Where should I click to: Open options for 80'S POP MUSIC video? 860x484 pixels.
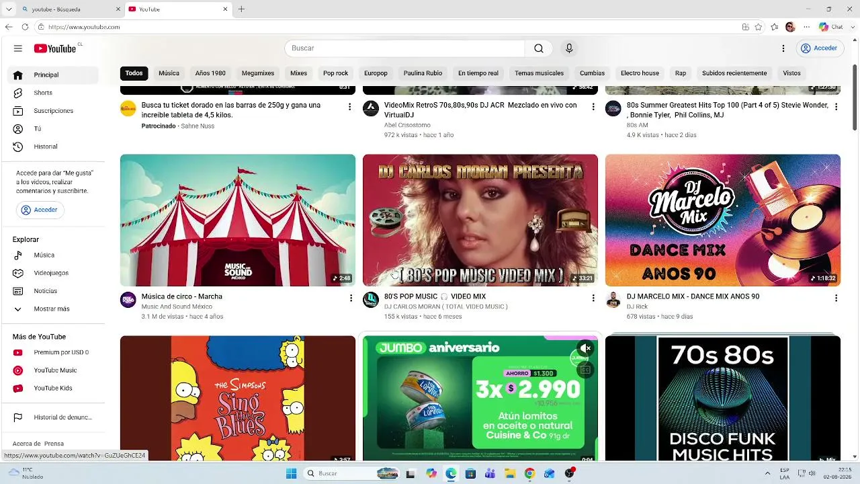593,298
